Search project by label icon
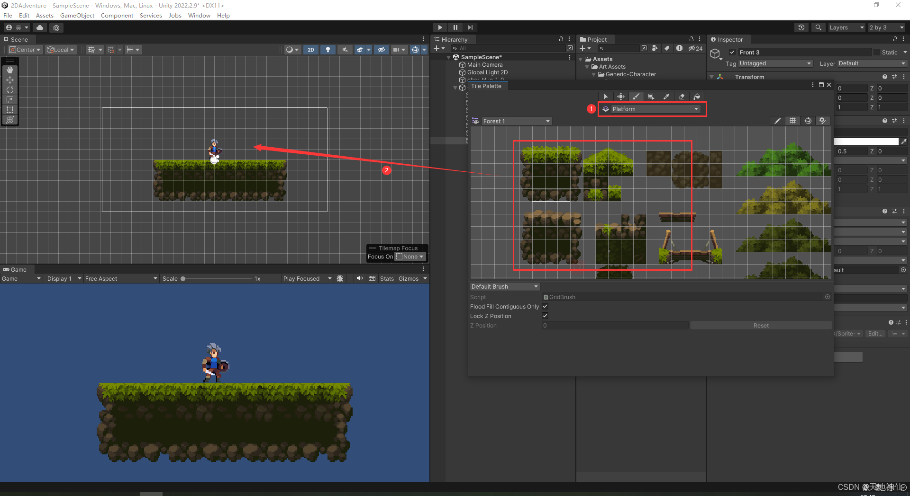This screenshot has width=910, height=496. [x=667, y=48]
